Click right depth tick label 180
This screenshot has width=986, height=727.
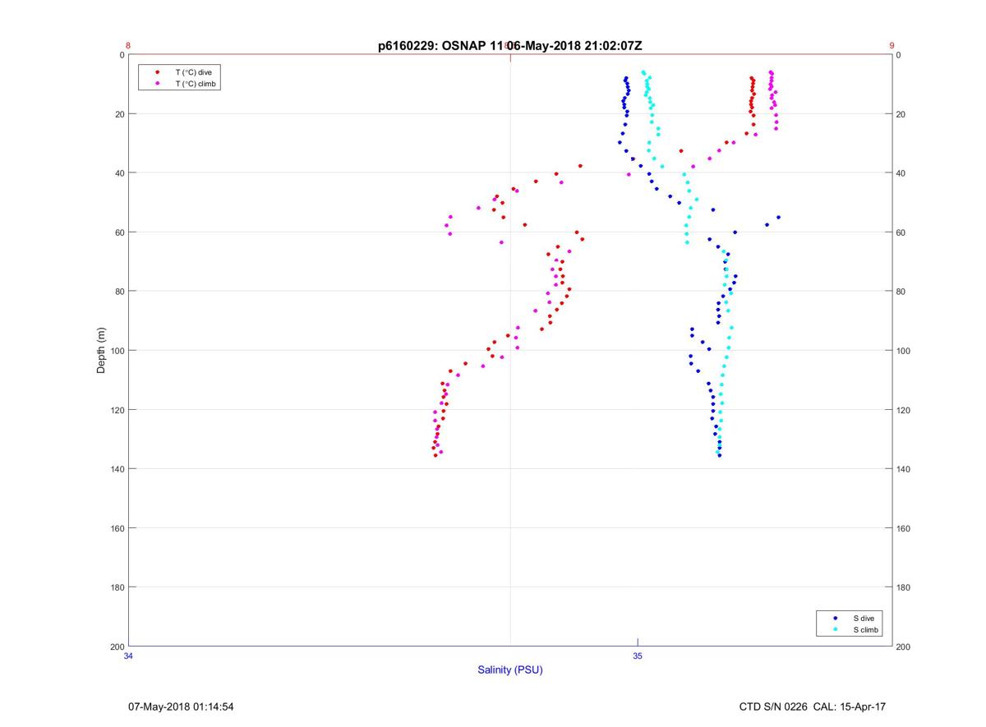(x=904, y=587)
